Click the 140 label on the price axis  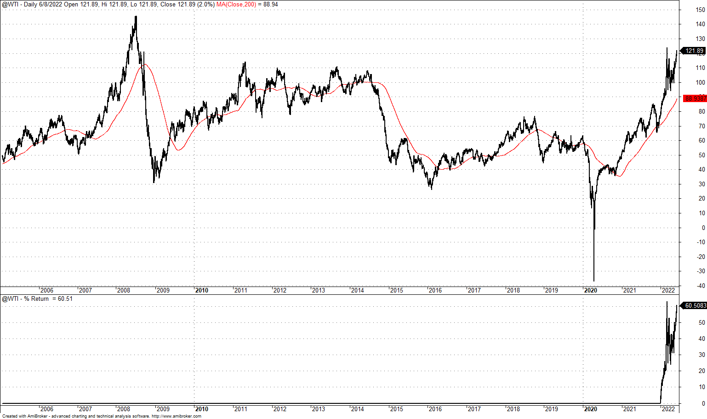tap(701, 24)
